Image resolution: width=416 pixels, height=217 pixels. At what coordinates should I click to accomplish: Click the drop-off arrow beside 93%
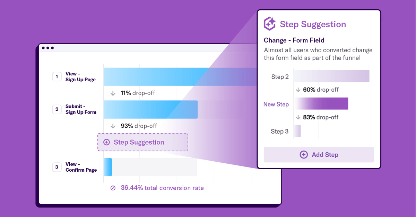pyautogui.click(x=114, y=126)
